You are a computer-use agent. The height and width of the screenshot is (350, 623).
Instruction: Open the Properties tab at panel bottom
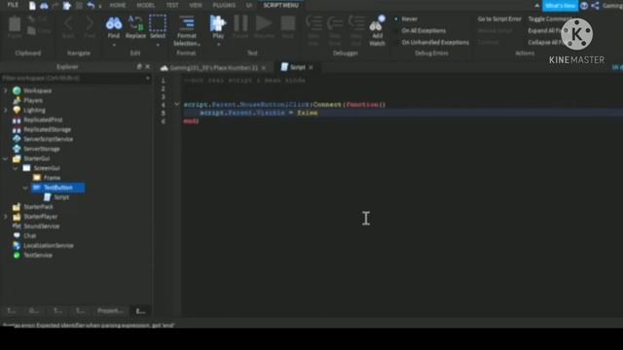tap(110, 311)
